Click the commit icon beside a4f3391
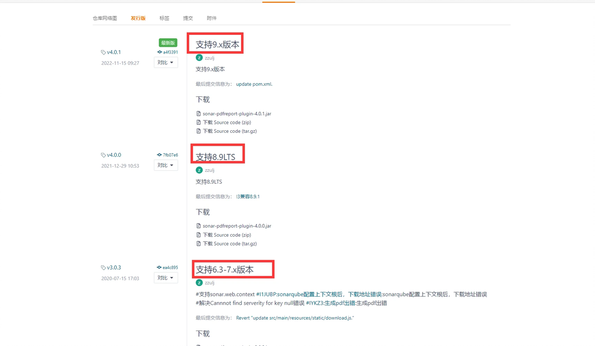Image resolution: width=595 pixels, height=346 pixels. click(159, 52)
